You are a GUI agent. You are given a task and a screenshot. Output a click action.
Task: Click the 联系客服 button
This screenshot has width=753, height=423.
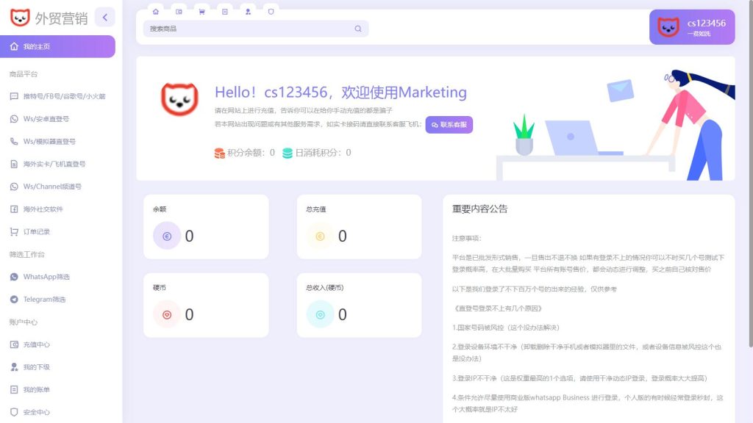449,125
